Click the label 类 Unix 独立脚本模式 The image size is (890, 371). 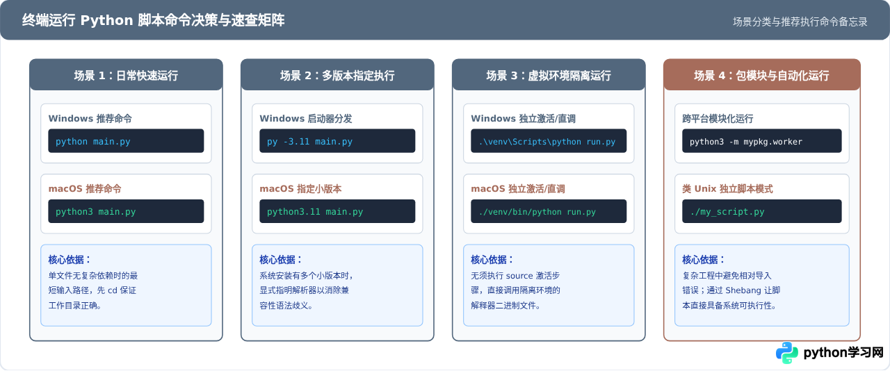[x=727, y=189]
